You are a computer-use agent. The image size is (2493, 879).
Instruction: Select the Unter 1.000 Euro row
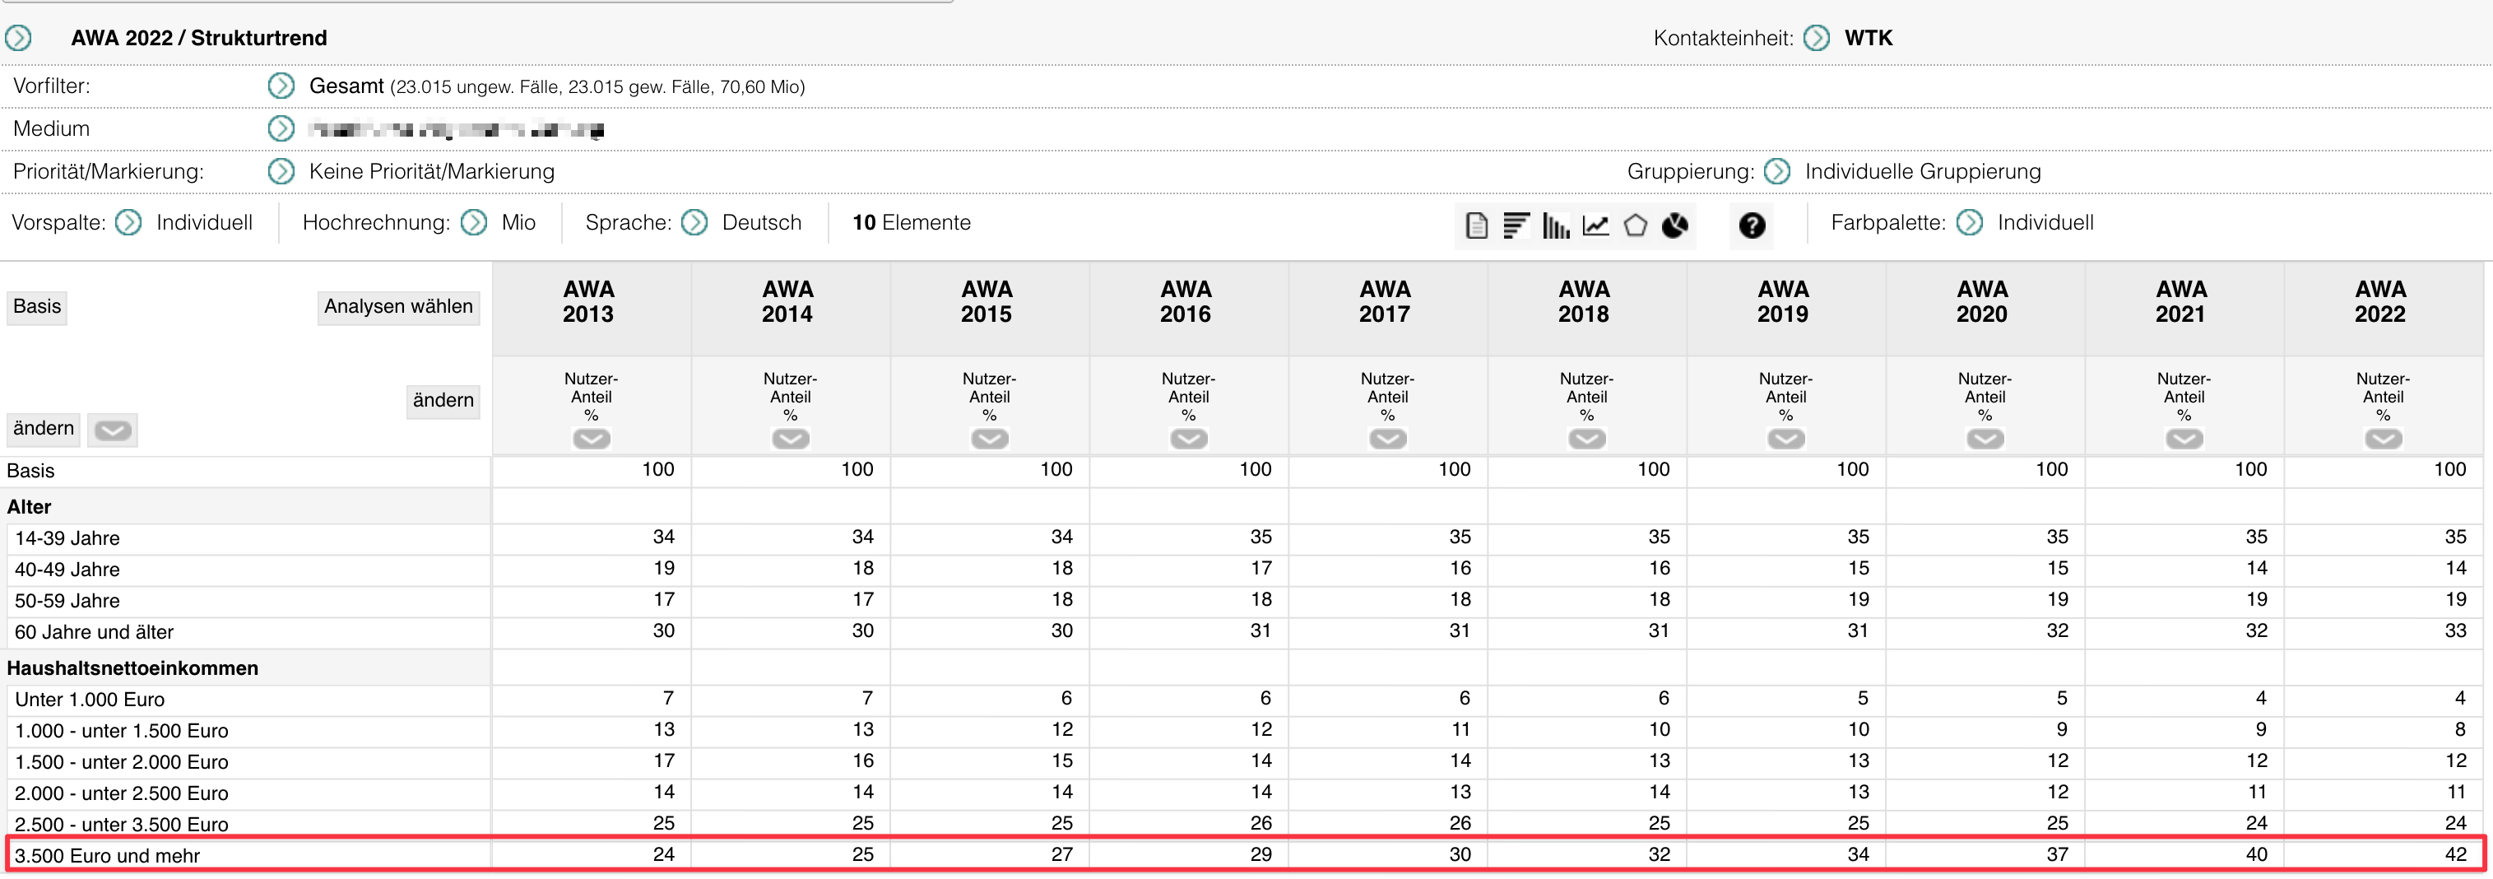pyautogui.click(x=89, y=700)
